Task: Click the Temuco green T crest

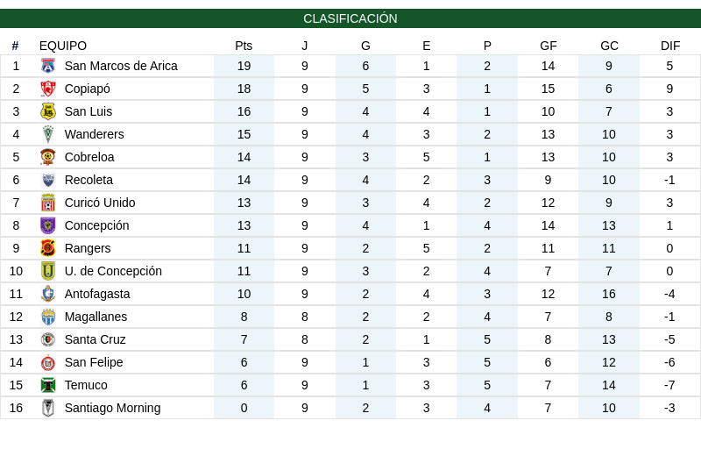Action: (x=48, y=385)
